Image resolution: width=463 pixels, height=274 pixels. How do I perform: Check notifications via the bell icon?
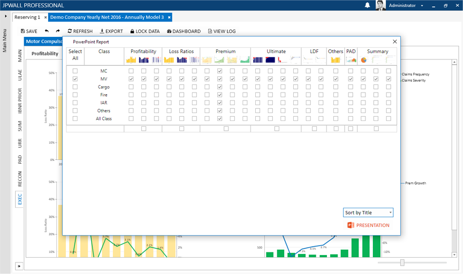point(368,5)
